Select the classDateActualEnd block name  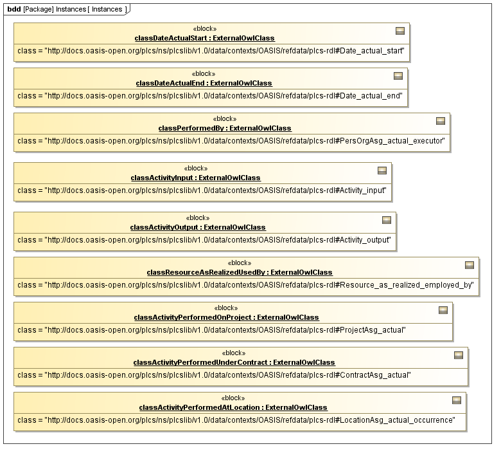pos(204,84)
